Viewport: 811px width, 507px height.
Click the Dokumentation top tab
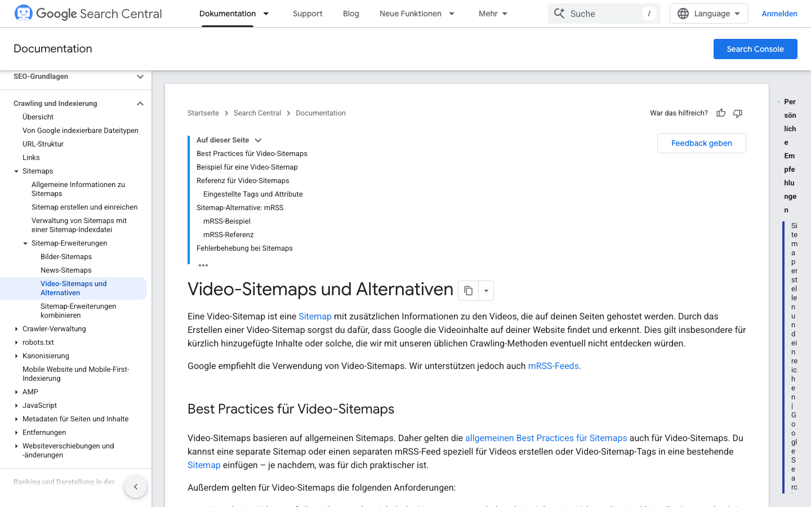click(228, 14)
